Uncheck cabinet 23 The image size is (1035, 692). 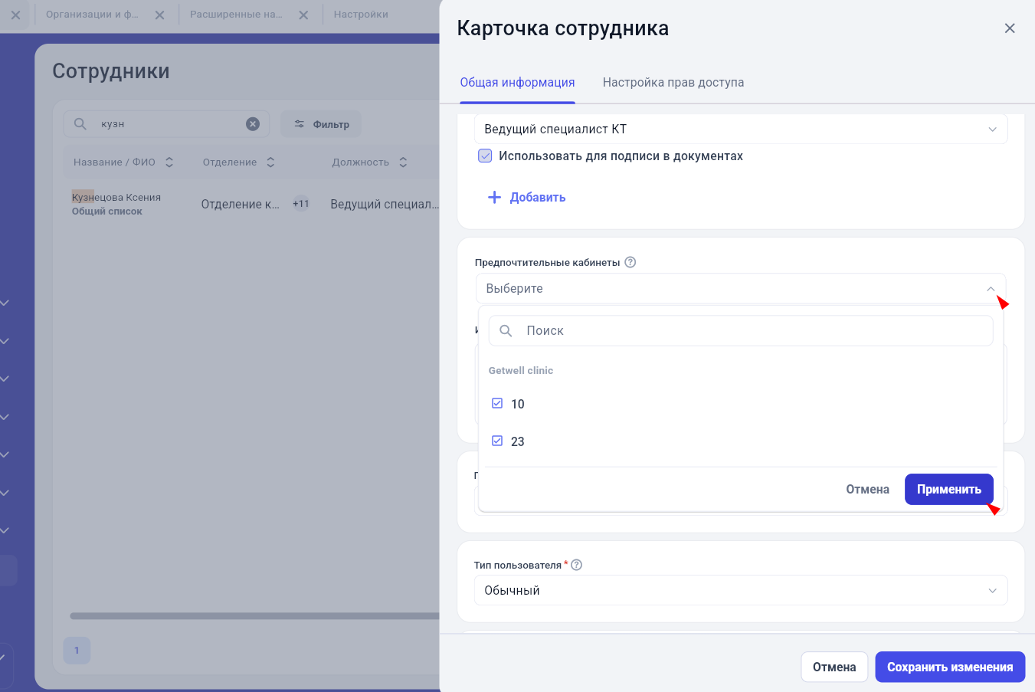pyautogui.click(x=497, y=441)
